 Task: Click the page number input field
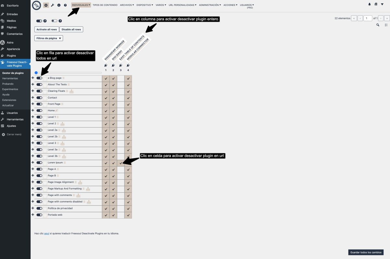pyautogui.click(x=368, y=18)
